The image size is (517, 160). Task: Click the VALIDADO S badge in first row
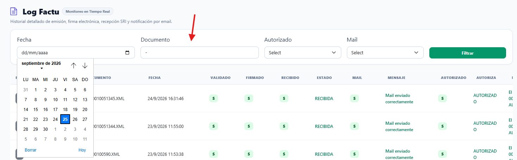pyautogui.click(x=213, y=98)
